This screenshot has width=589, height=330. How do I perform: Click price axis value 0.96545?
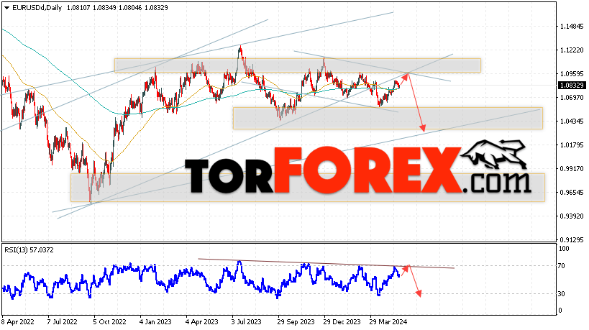click(x=572, y=192)
